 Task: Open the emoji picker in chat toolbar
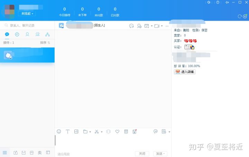[x=59, y=131]
